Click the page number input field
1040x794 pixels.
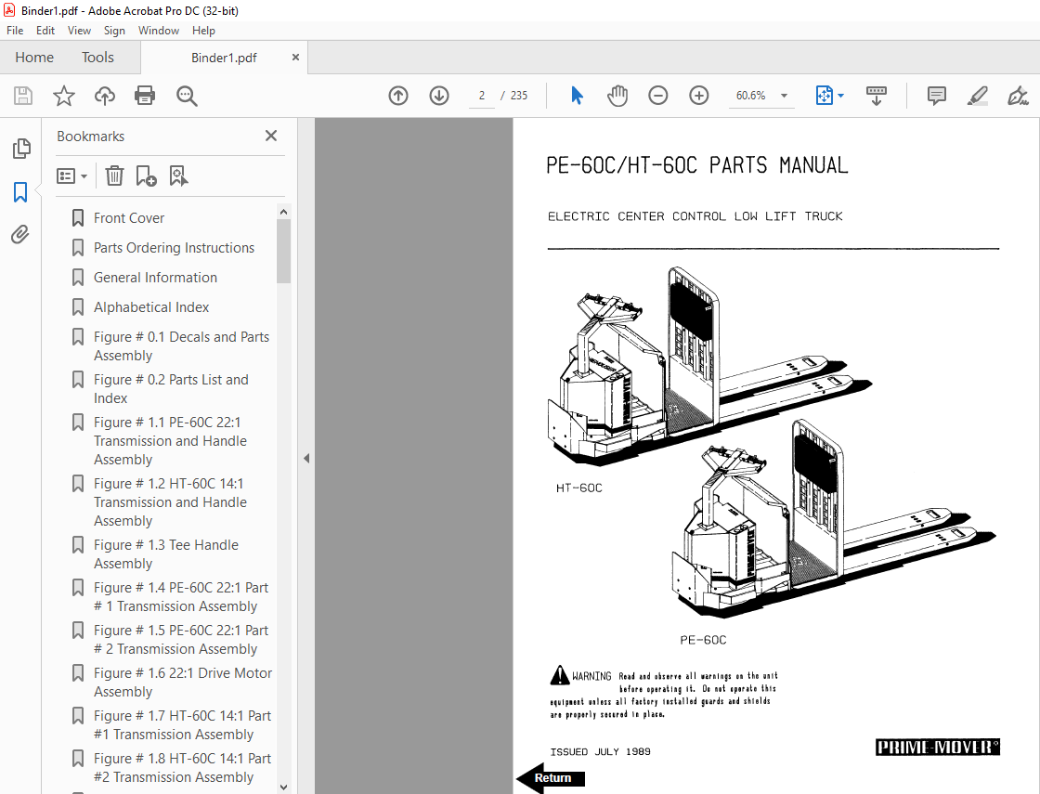point(482,96)
